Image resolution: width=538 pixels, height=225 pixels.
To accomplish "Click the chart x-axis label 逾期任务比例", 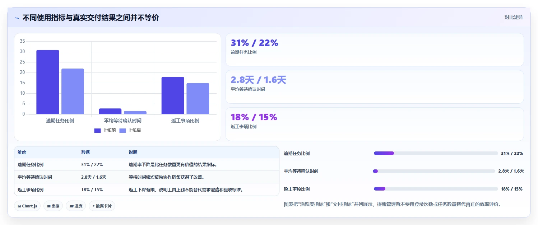I will tap(60, 121).
